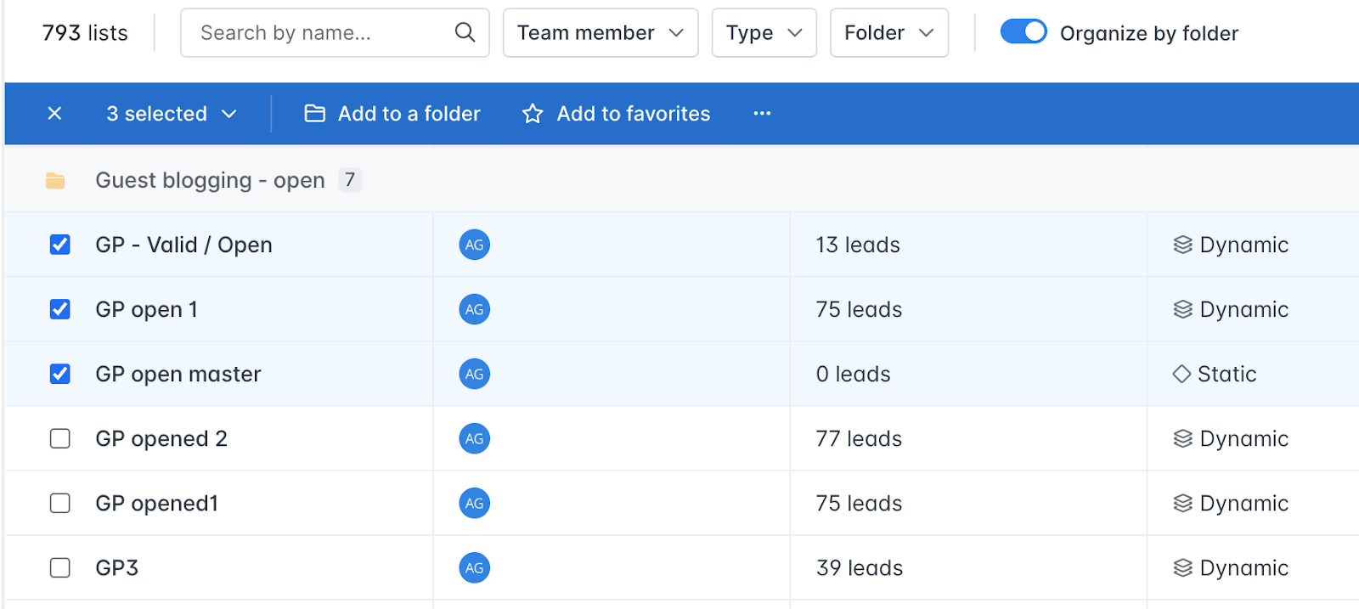Image resolution: width=1359 pixels, height=609 pixels.
Task: Expand the Folder filter dropdown
Action: (x=888, y=33)
